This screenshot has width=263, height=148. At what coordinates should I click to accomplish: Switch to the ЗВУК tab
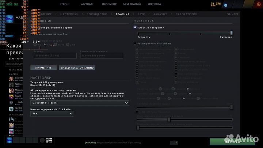[x=141, y=14]
